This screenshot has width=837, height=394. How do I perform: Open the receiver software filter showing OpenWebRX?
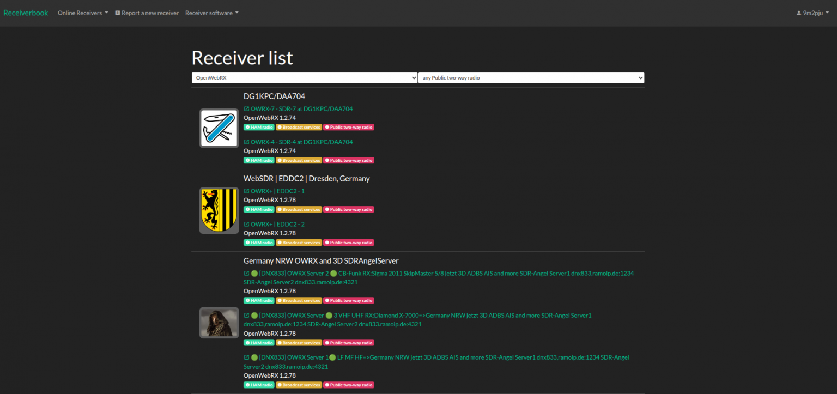[x=304, y=77]
